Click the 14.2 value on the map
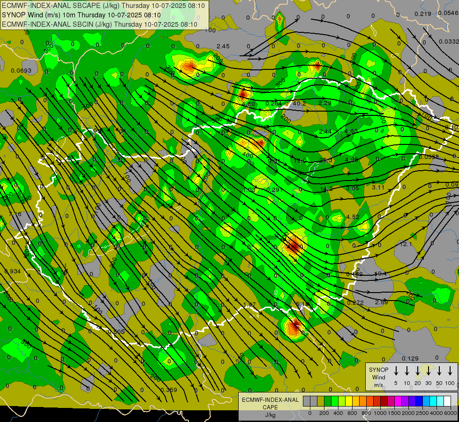The image size is (459, 422). (326, 189)
